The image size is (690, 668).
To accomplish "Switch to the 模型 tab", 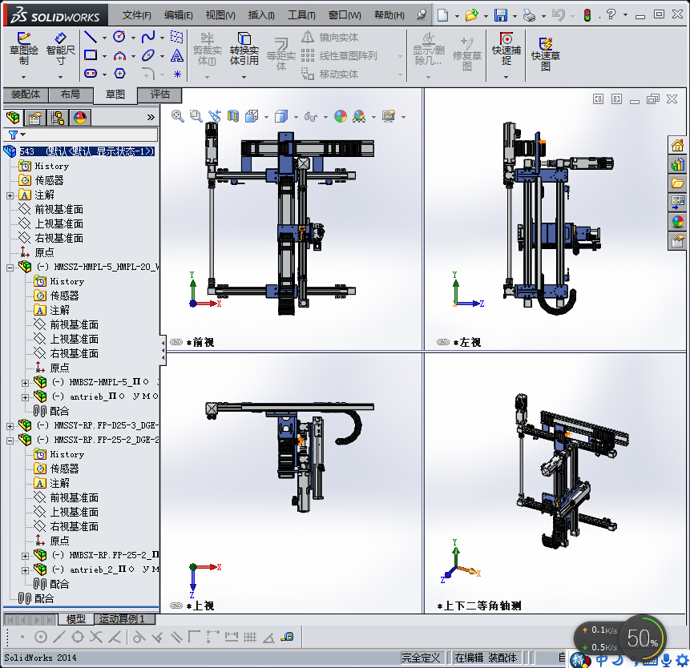I will (75, 619).
